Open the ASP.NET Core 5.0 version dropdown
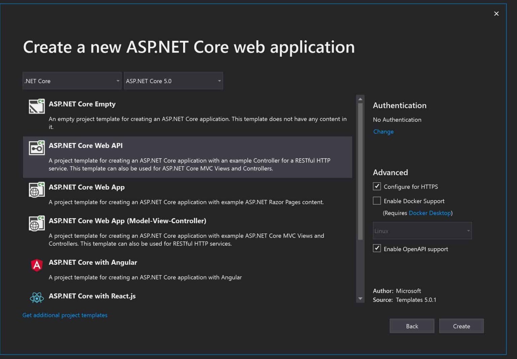This screenshot has width=517, height=359. (x=173, y=81)
